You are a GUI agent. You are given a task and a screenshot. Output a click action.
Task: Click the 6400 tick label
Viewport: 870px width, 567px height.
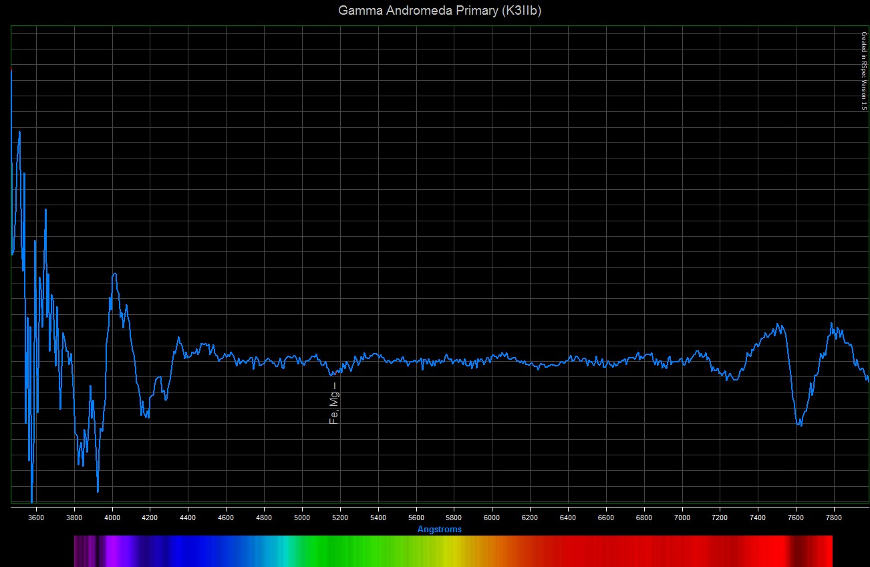569,517
